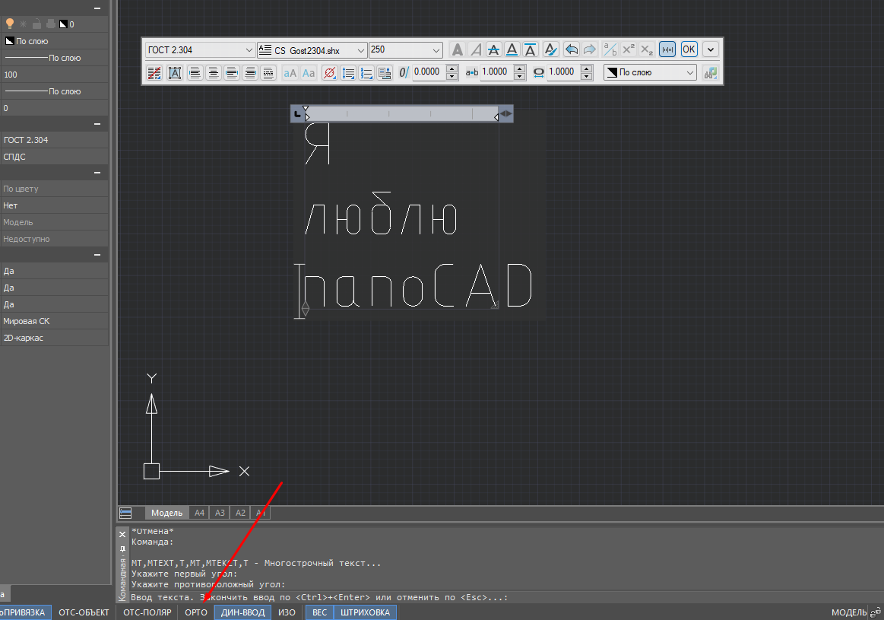Redo the text edit
Viewport: 884px width, 620px height.
tap(589, 49)
